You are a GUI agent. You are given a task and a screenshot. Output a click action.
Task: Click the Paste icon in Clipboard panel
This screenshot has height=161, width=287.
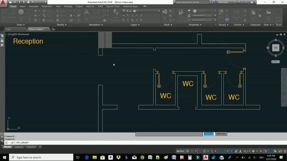click(x=253, y=12)
